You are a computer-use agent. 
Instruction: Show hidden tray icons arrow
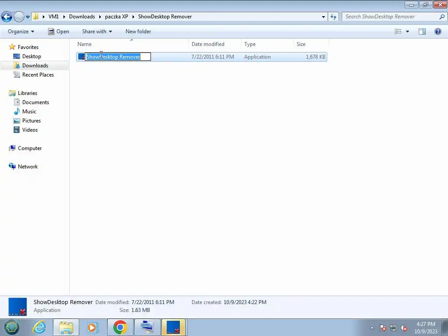[x=372, y=328]
